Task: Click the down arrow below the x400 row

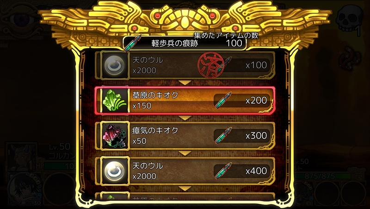Action: click(x=185, y=189)
